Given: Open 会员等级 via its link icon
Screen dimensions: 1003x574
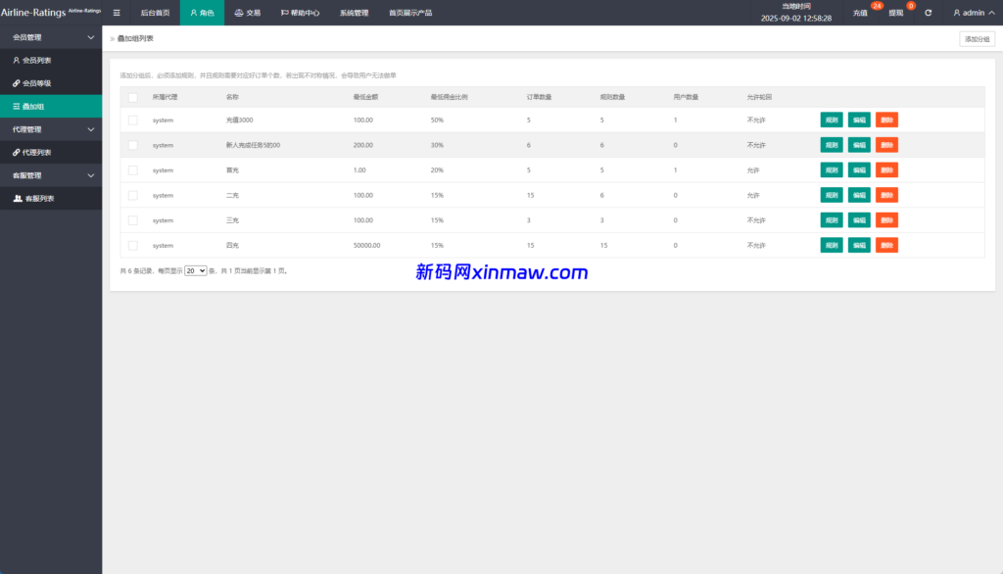Looking at the screenshot, I should [17, 82].
